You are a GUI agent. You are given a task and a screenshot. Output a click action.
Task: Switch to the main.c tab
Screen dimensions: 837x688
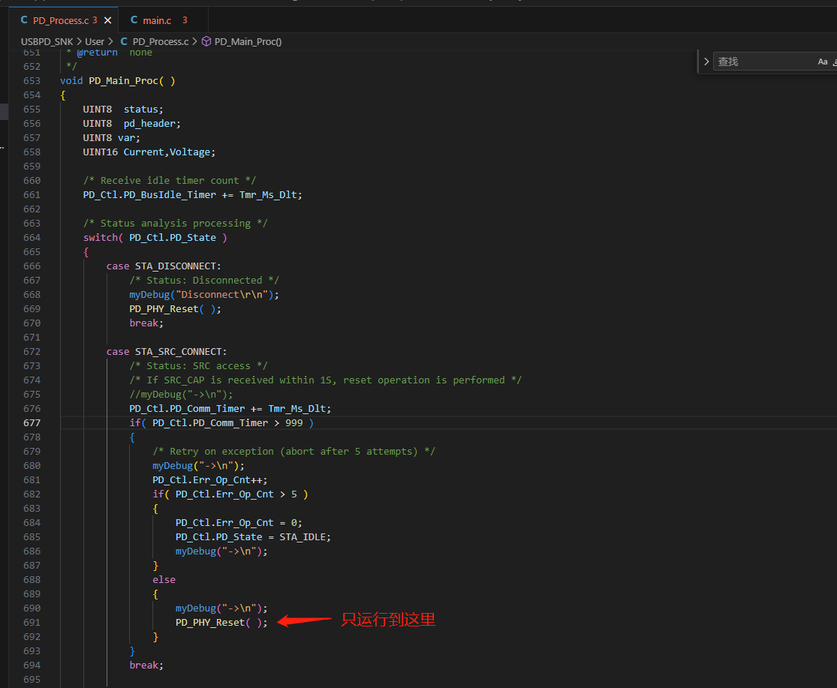click(x=158, y=20)
